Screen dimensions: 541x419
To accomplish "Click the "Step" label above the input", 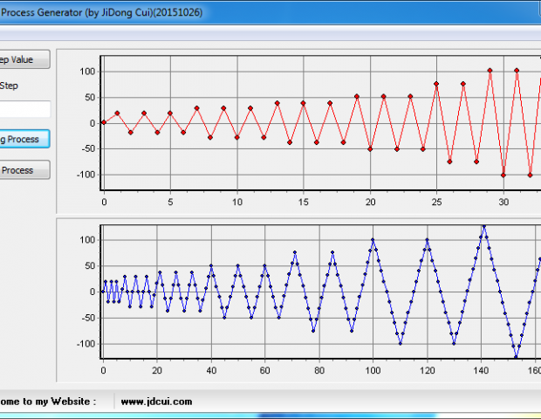I will 8,86.
